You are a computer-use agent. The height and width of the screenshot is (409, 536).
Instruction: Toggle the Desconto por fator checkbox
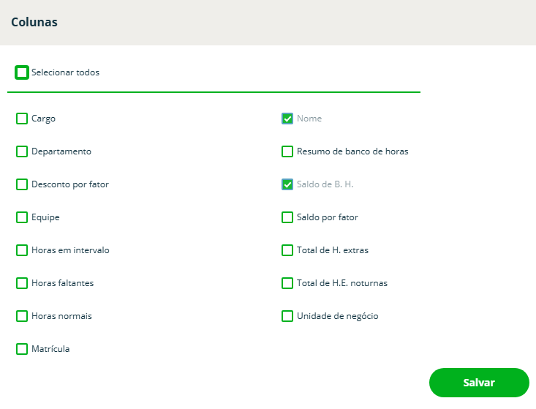(22, 184)
